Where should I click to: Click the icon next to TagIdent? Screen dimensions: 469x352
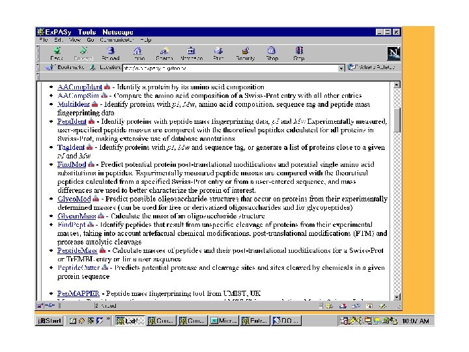pos(89,147)
